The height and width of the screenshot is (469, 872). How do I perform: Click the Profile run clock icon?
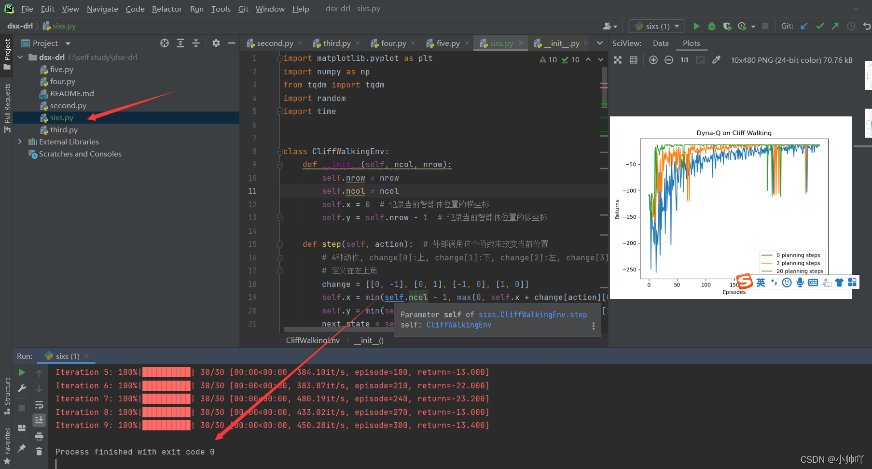742,26
